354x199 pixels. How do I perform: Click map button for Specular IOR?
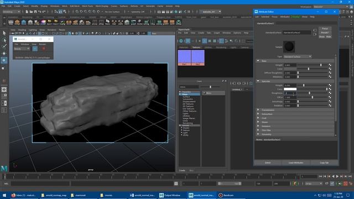330,97
